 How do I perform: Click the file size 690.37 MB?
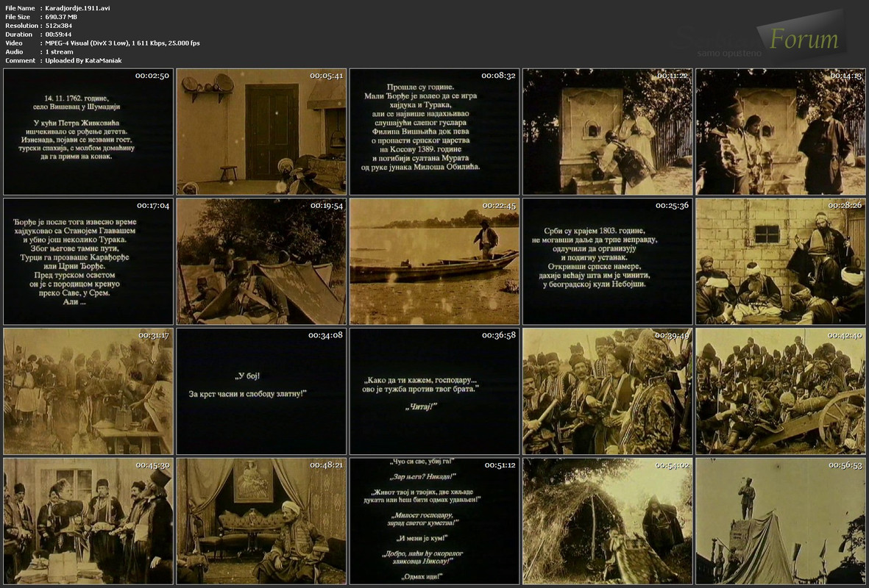[62, 17]
